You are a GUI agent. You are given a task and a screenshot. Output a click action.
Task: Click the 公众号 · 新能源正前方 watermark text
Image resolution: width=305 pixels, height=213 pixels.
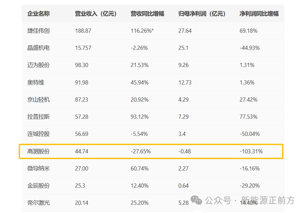[x=250, y=200]
